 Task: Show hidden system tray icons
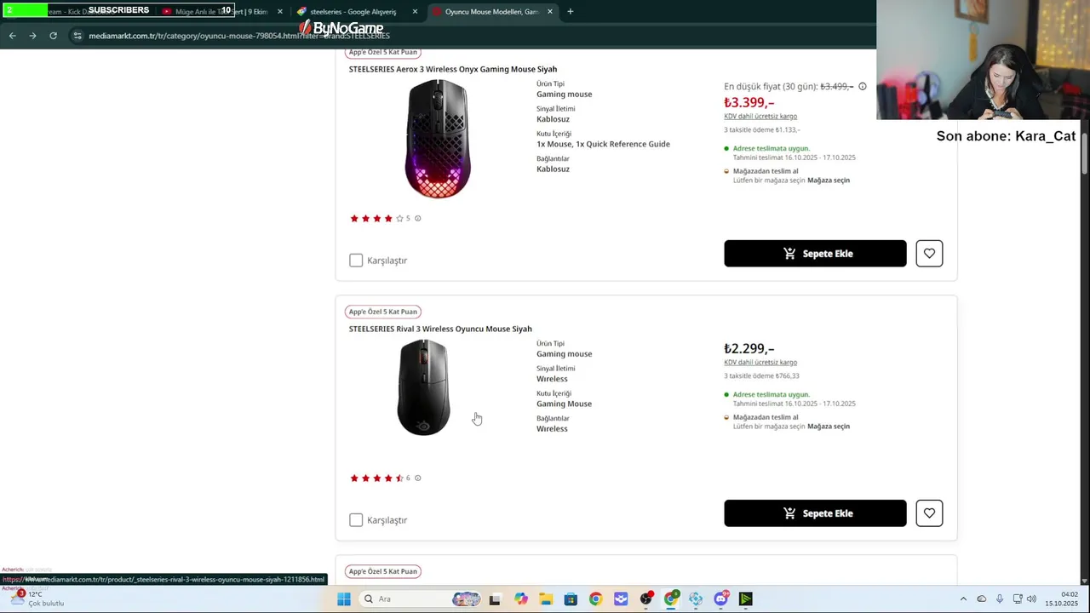(x=963, y=599)
